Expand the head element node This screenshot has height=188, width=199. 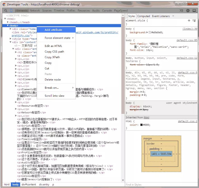8,22
